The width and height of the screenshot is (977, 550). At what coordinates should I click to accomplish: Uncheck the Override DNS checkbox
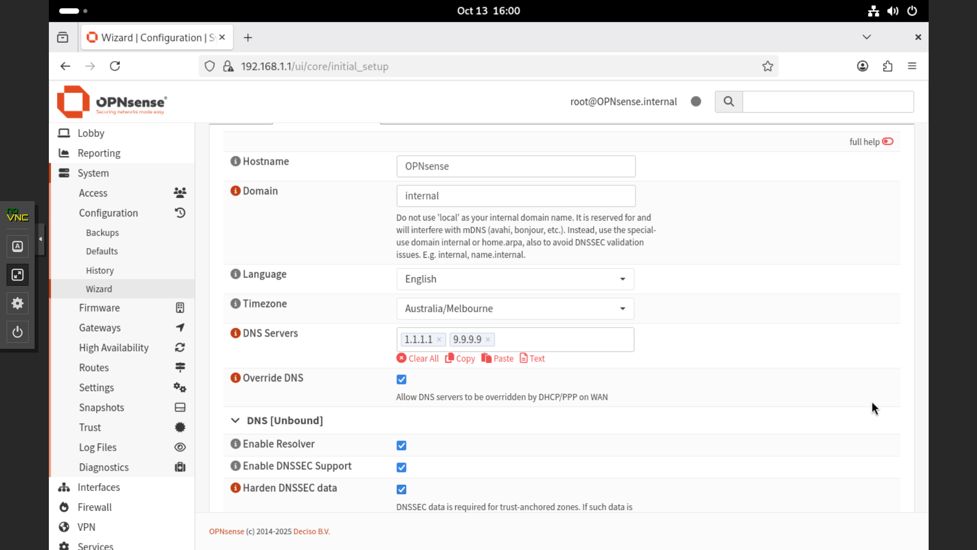(x=401, y=379)
